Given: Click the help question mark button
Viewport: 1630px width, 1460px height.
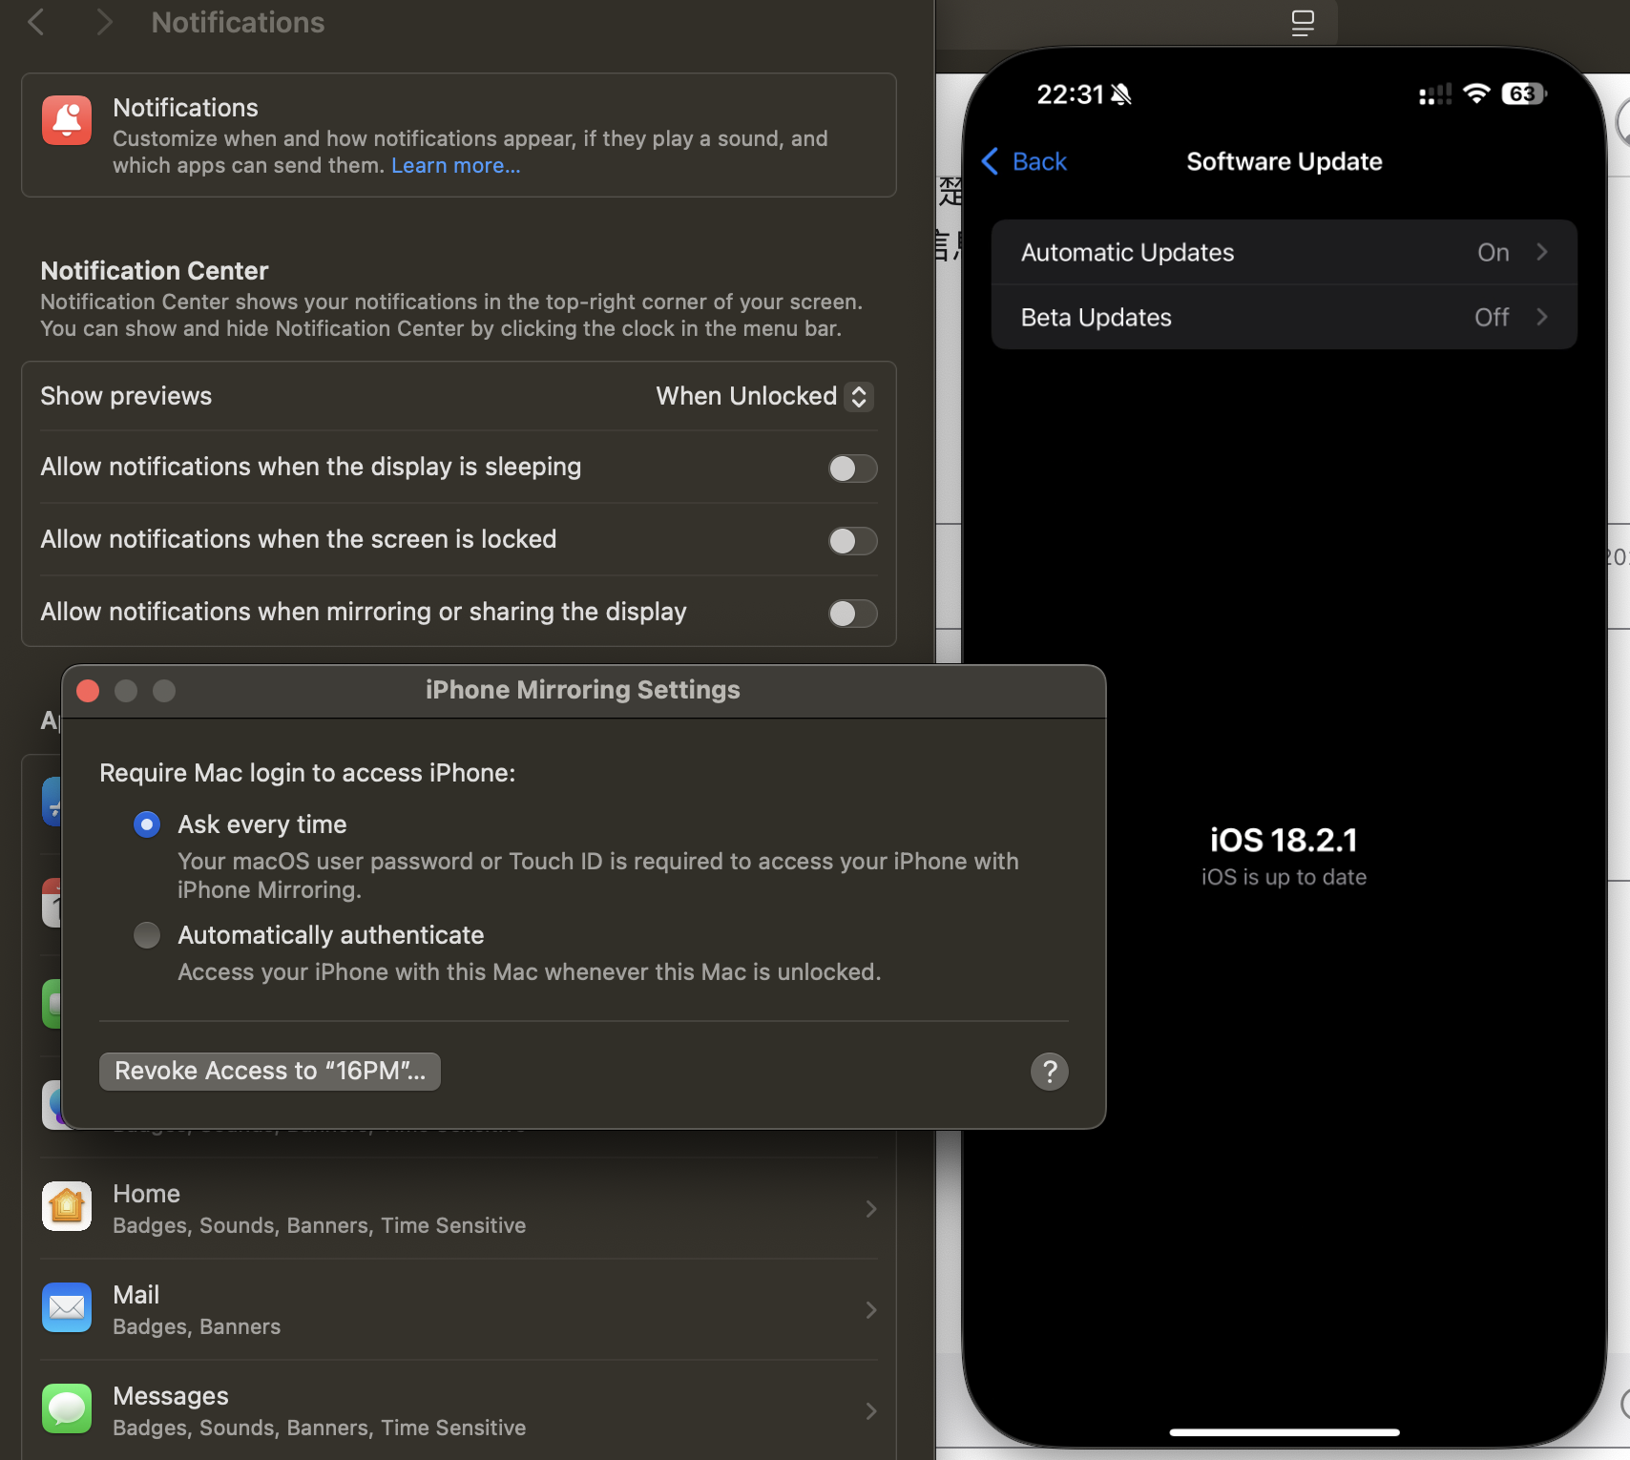Looking at the screenshot, I should [x=1050, y=1071].
